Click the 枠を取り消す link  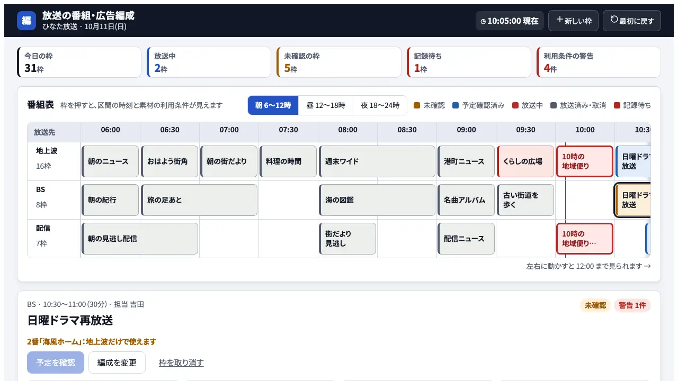coord(181,362)
